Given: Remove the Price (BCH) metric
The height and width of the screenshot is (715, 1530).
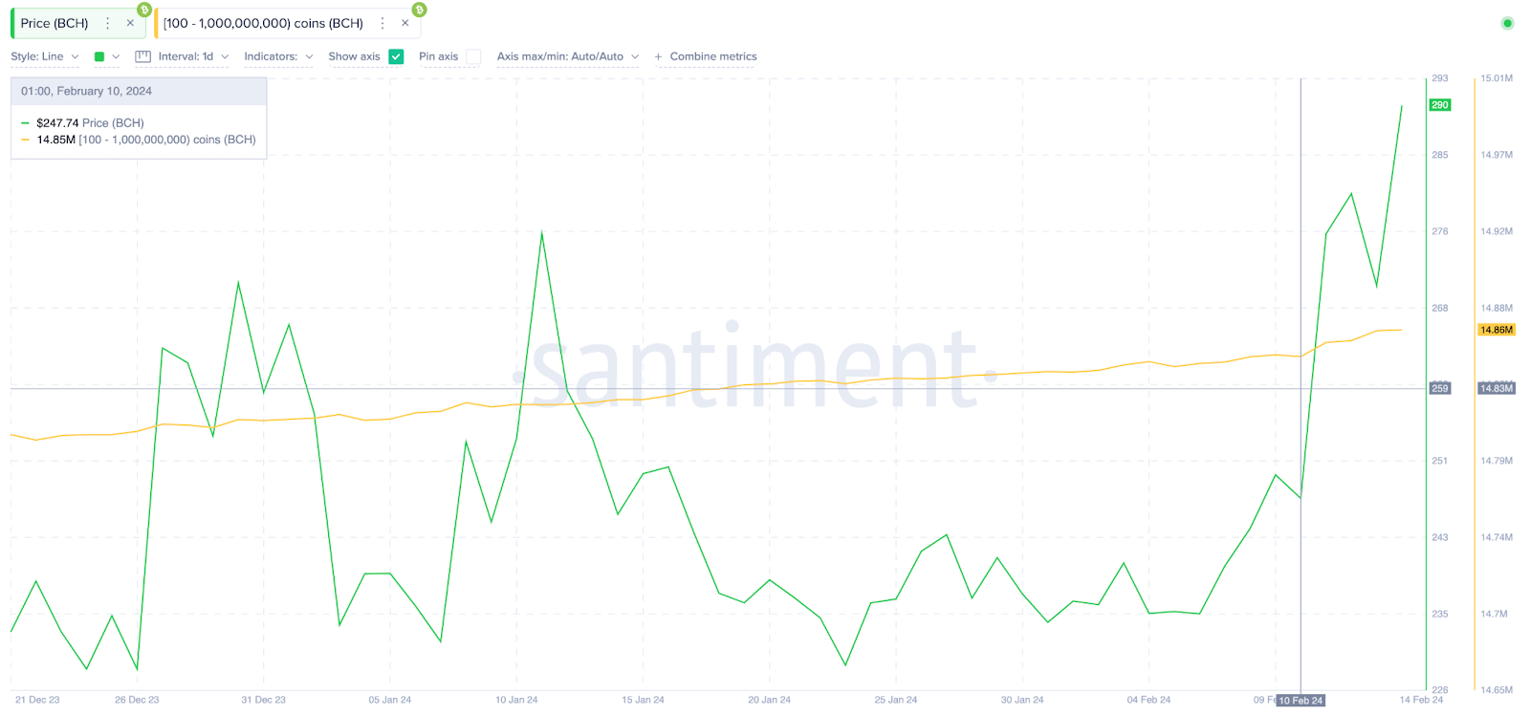Looking at the screenshot, I should click(x=130, y=23).
